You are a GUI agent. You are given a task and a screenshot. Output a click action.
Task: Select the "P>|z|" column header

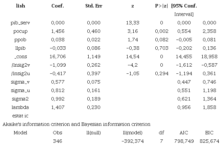[161, 6]
